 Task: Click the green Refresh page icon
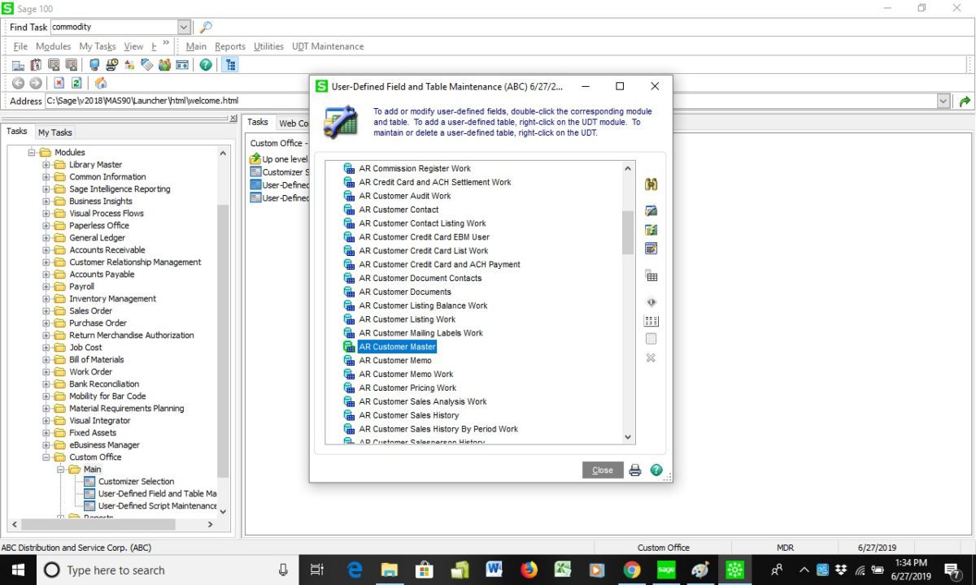(x=76, y=83)
